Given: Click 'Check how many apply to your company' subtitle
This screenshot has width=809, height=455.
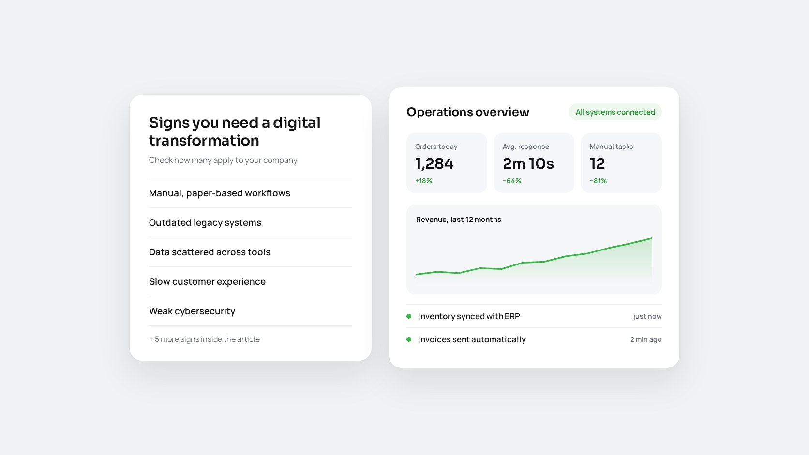Looking at the screenshot, I should pyautogui.click(x=223, y=160).
